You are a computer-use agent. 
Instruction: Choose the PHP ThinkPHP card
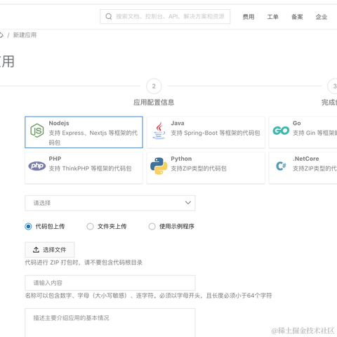(x=84, y=168)
